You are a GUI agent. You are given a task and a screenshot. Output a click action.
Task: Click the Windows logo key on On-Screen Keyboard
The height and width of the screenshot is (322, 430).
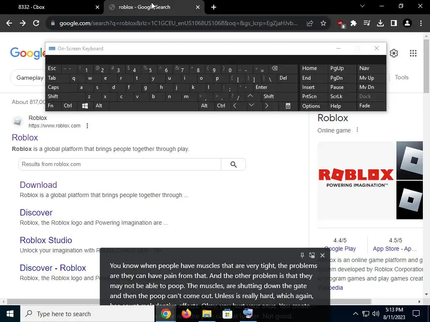[85, 106]
